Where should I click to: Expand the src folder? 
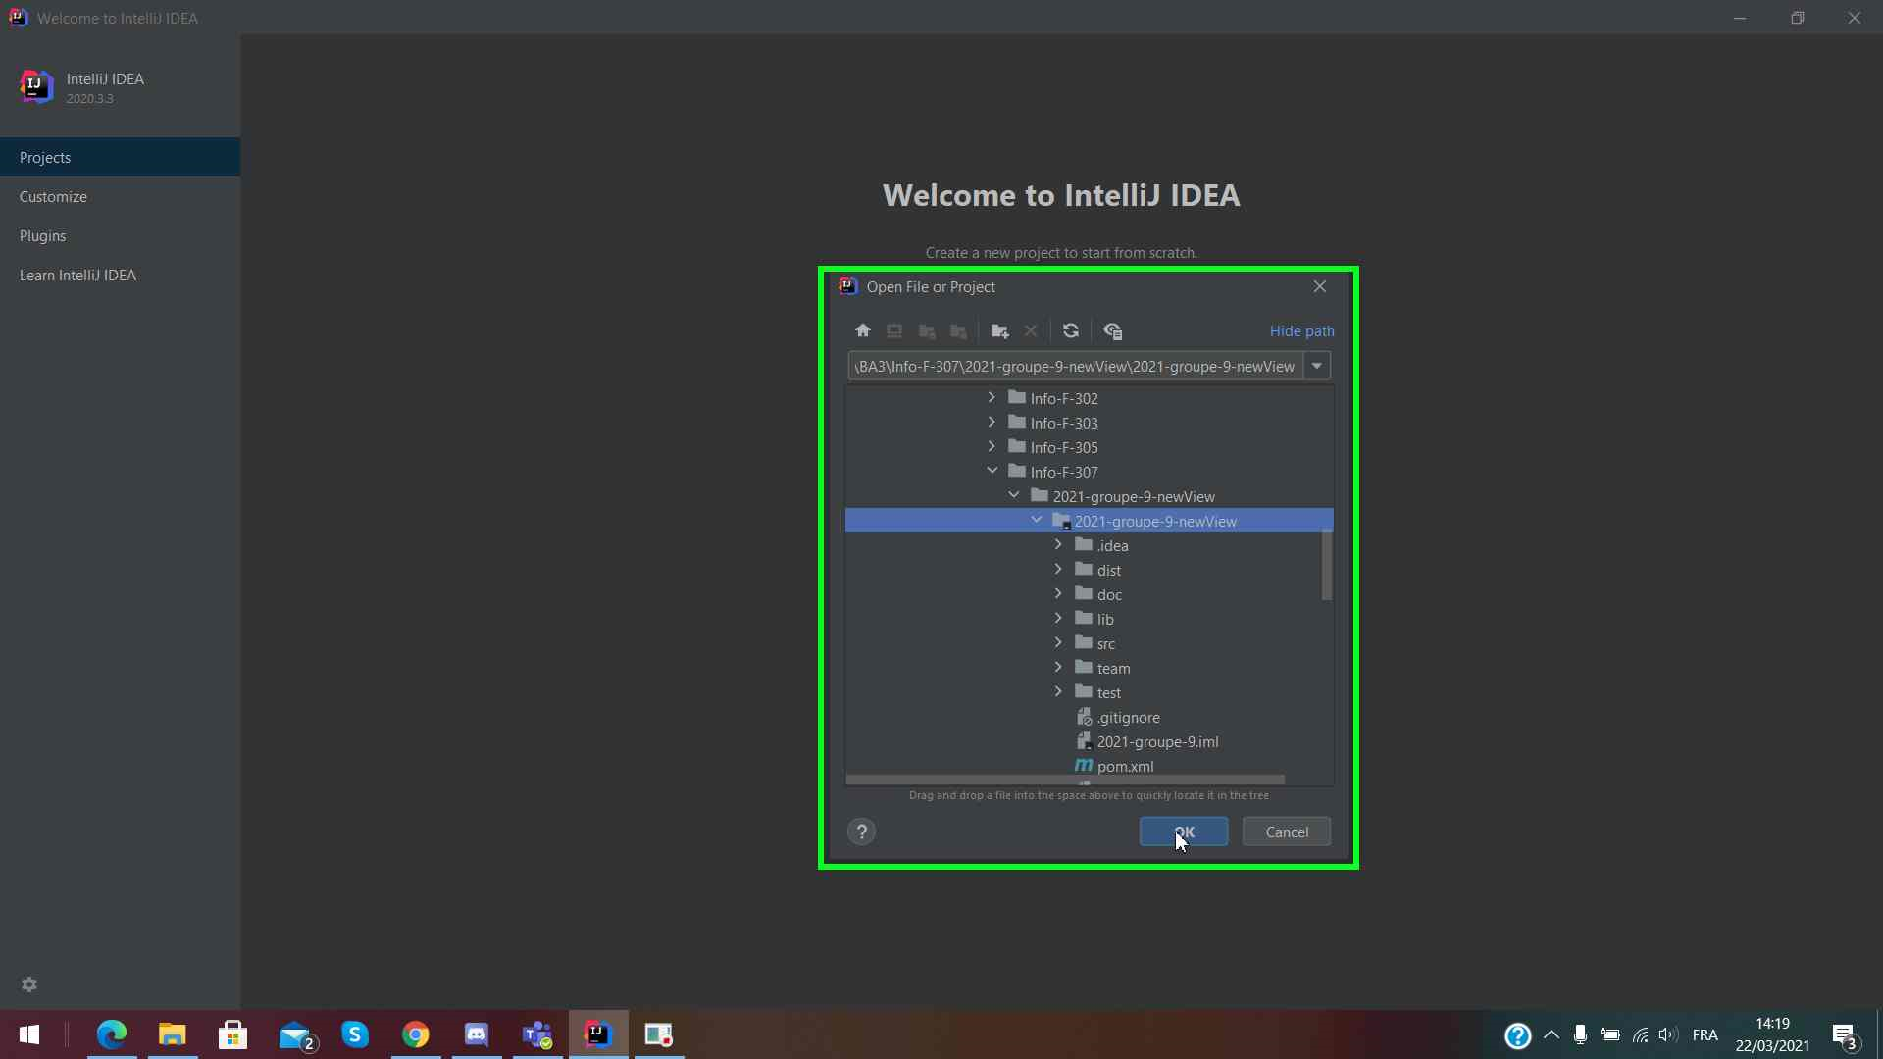[x=1058, y=643]
